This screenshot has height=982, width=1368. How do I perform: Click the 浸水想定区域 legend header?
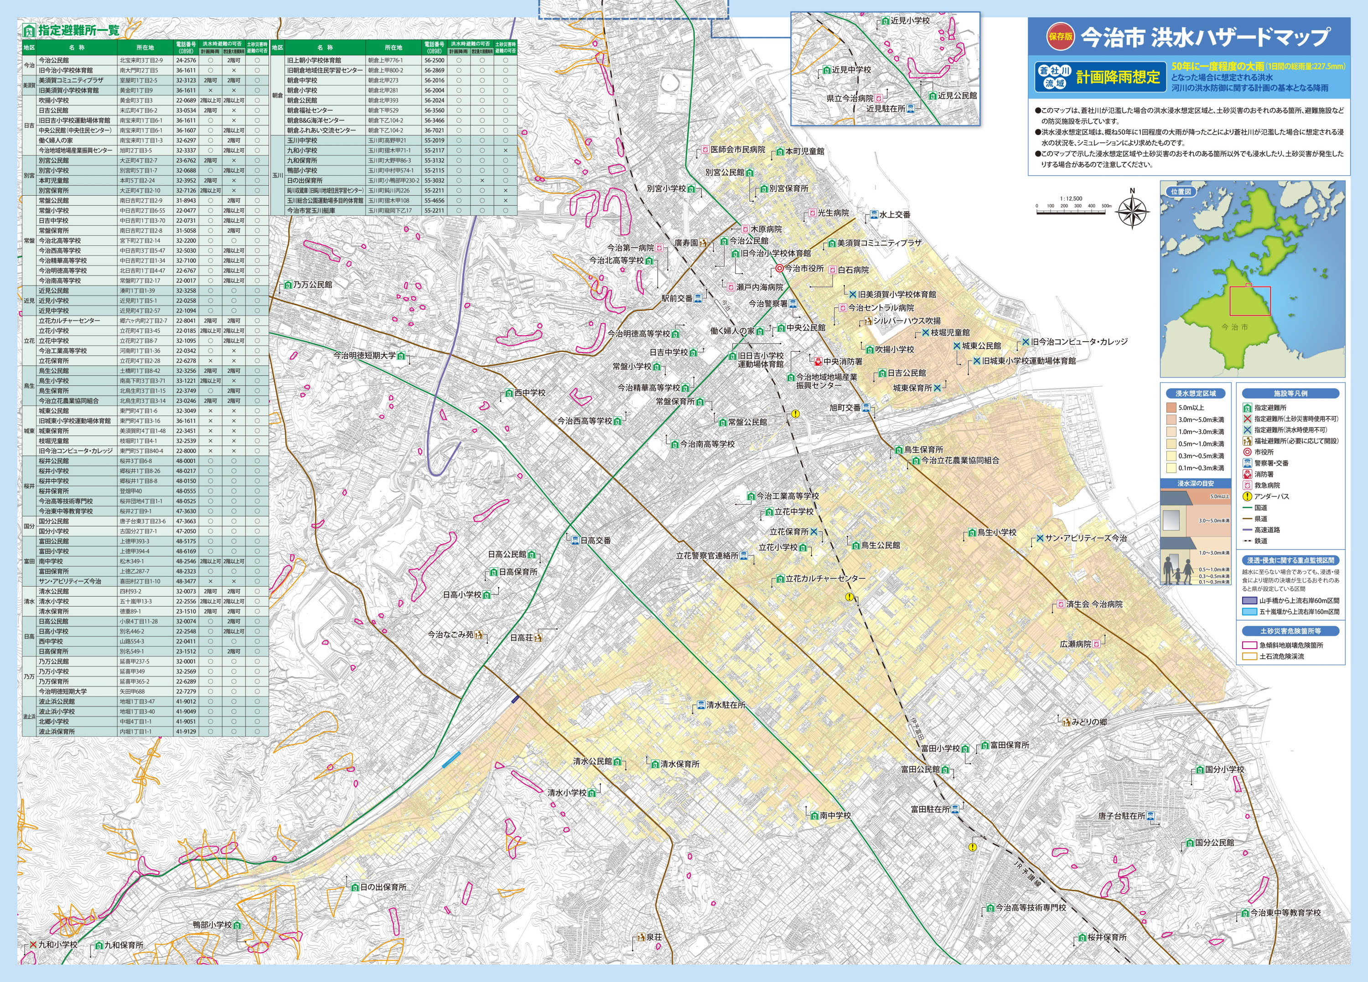point(1196,393)
